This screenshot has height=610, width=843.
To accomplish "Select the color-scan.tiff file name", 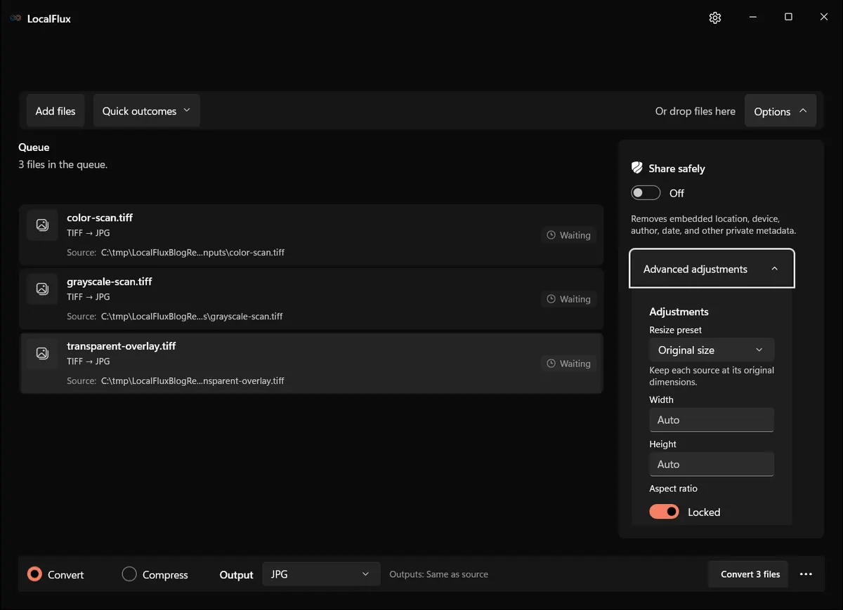I will [x=100, y=218].
